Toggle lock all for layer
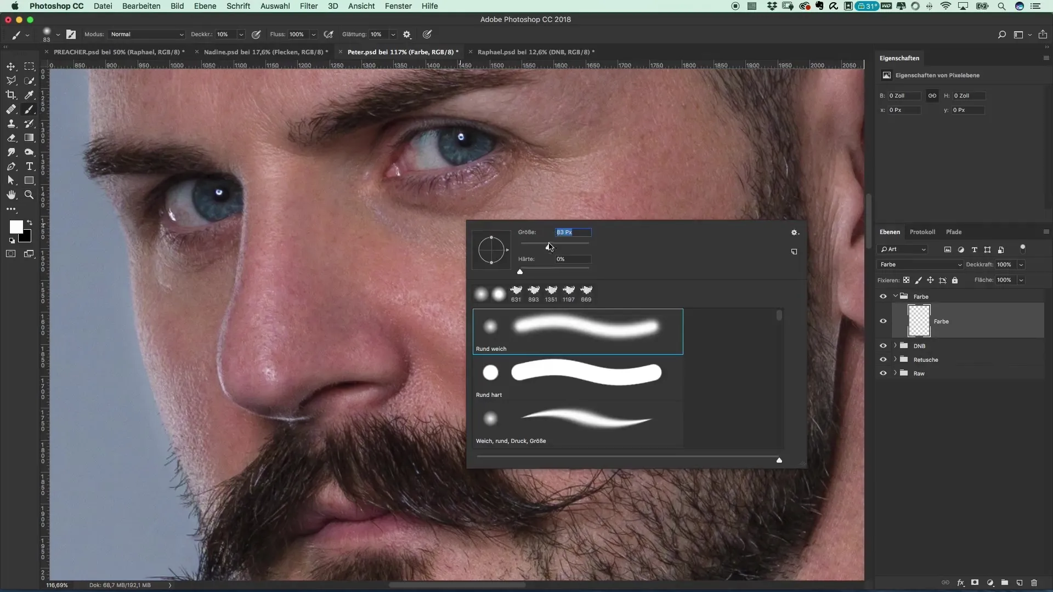The height and width of the screenshot is (592, 1053). (955, 280)
